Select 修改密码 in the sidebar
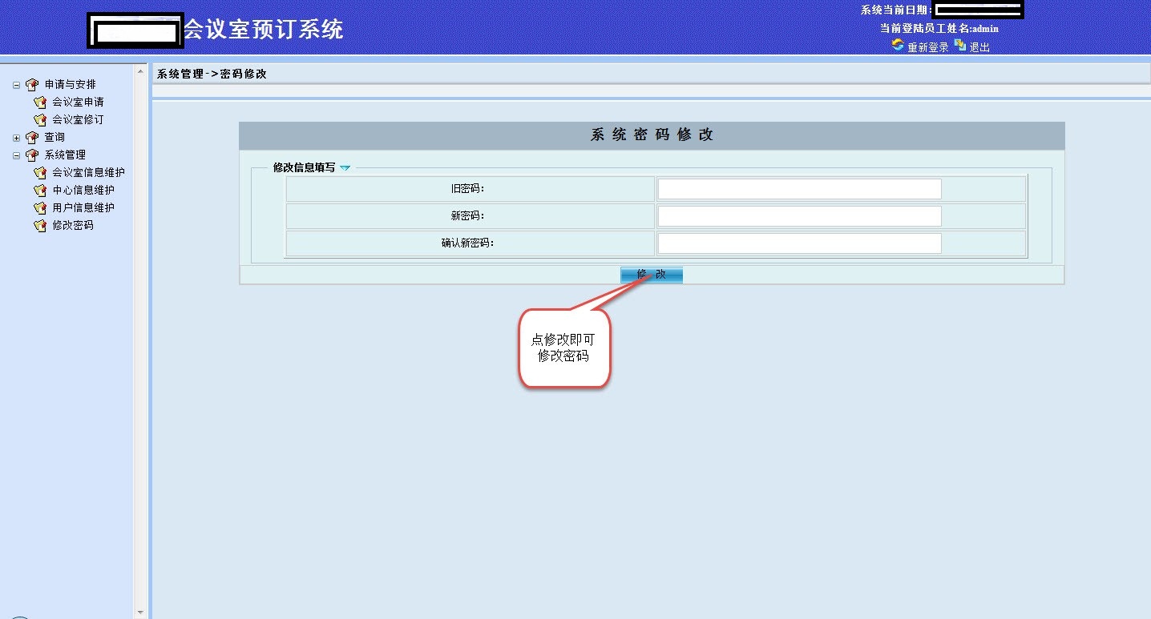 pos(73,225)
